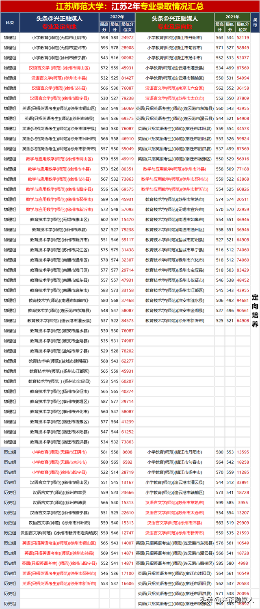Click 教育技术学(师范)(无锡市宜兴市) row name
Screen dimensions: 260x609
pyautogui.click(x=175, y=209)
